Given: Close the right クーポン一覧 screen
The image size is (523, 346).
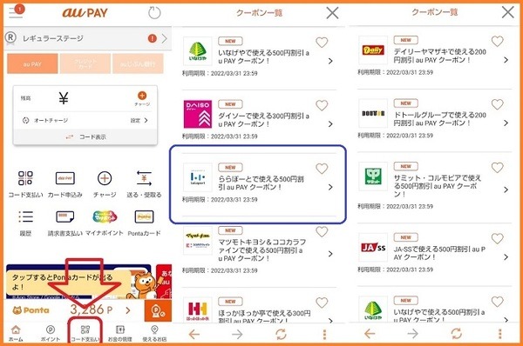Looking at the screenshot, I should point(507,12).
